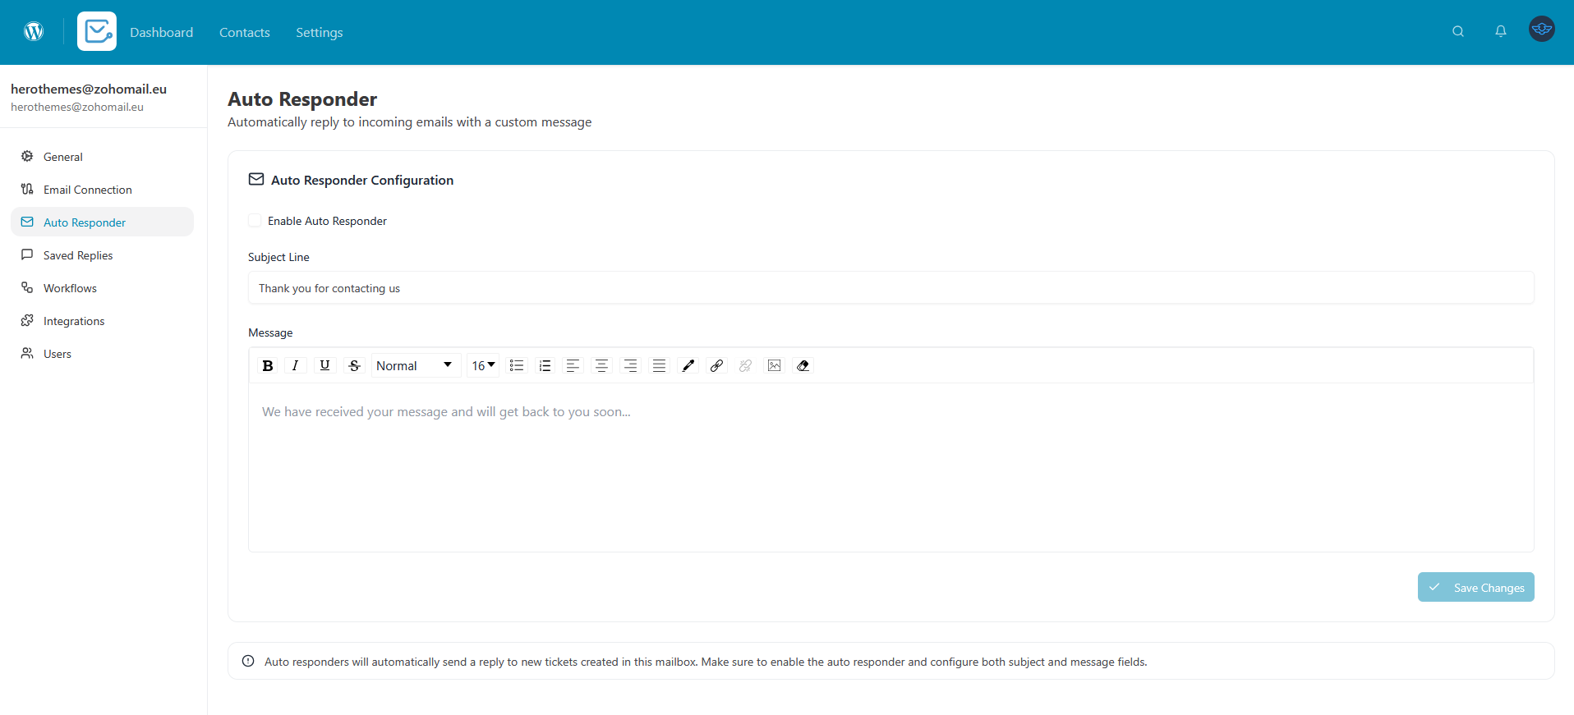Click the Save Changes button
Screen dimensions: 1574x715
click(1475, 588)
